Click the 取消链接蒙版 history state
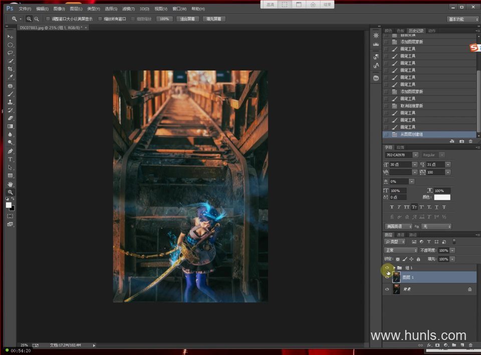 (x=429, y=106)
